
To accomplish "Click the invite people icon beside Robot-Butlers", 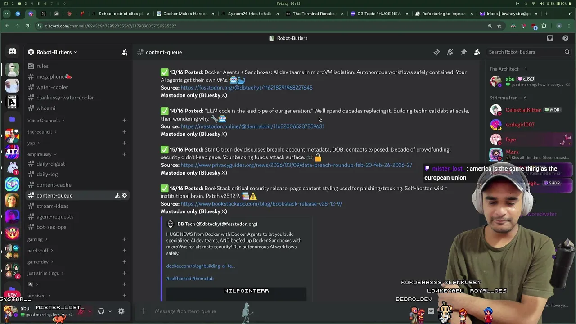I will click(x=125, y=52).
